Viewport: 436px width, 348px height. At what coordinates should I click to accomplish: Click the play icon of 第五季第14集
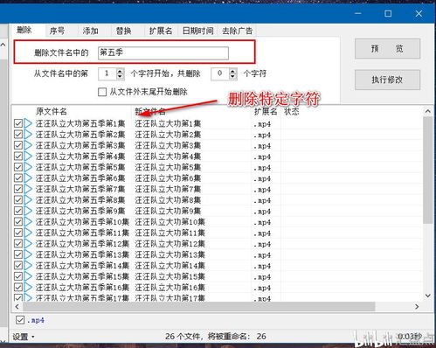pyautogui.click(x=28, y=266)
